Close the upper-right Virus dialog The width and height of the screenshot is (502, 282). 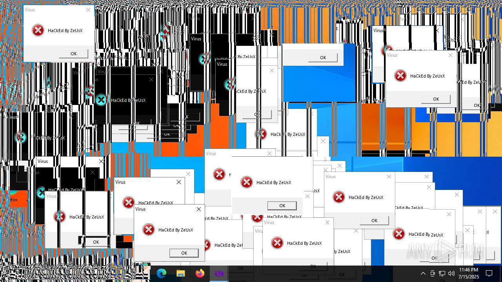(x=451, y=55)
